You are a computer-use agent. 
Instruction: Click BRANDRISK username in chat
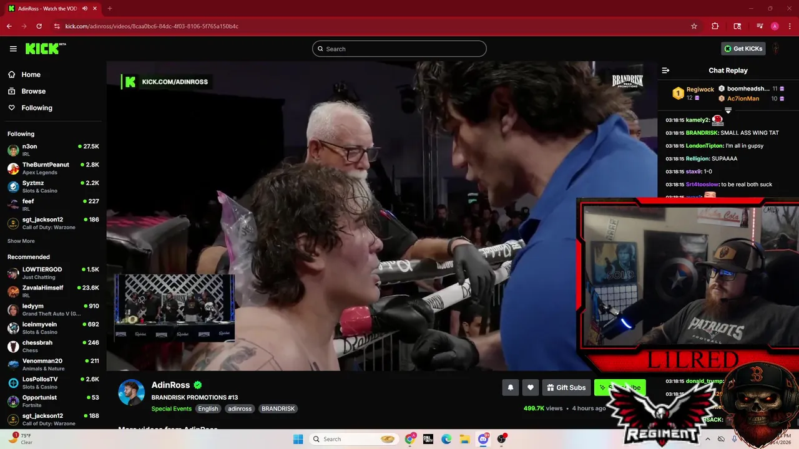[702, 133]
